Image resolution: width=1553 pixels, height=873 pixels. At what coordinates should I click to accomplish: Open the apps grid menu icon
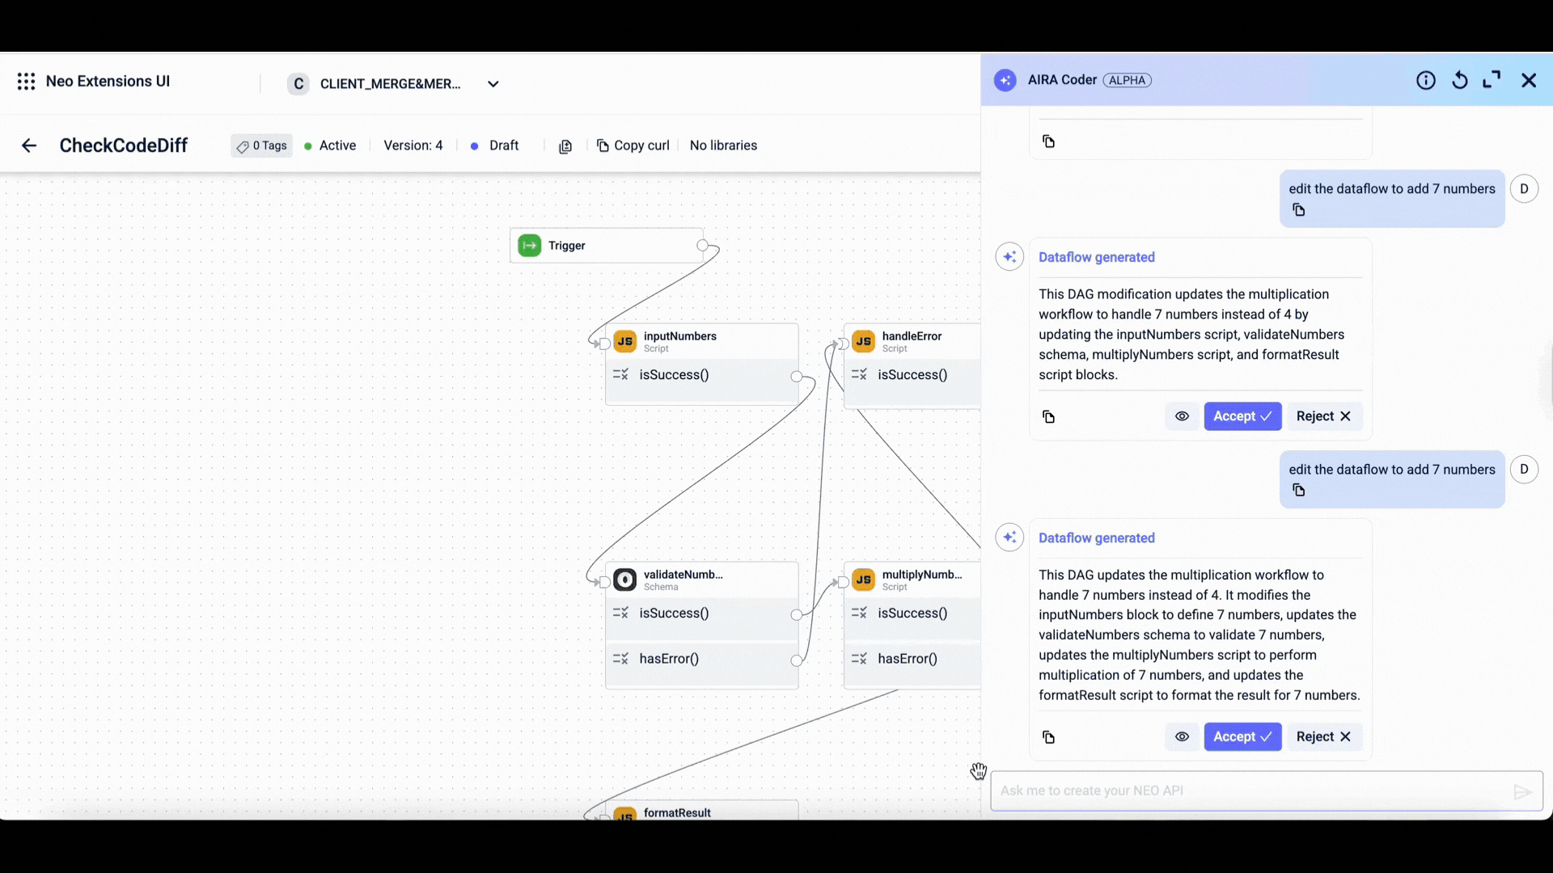tap(26, 82)
